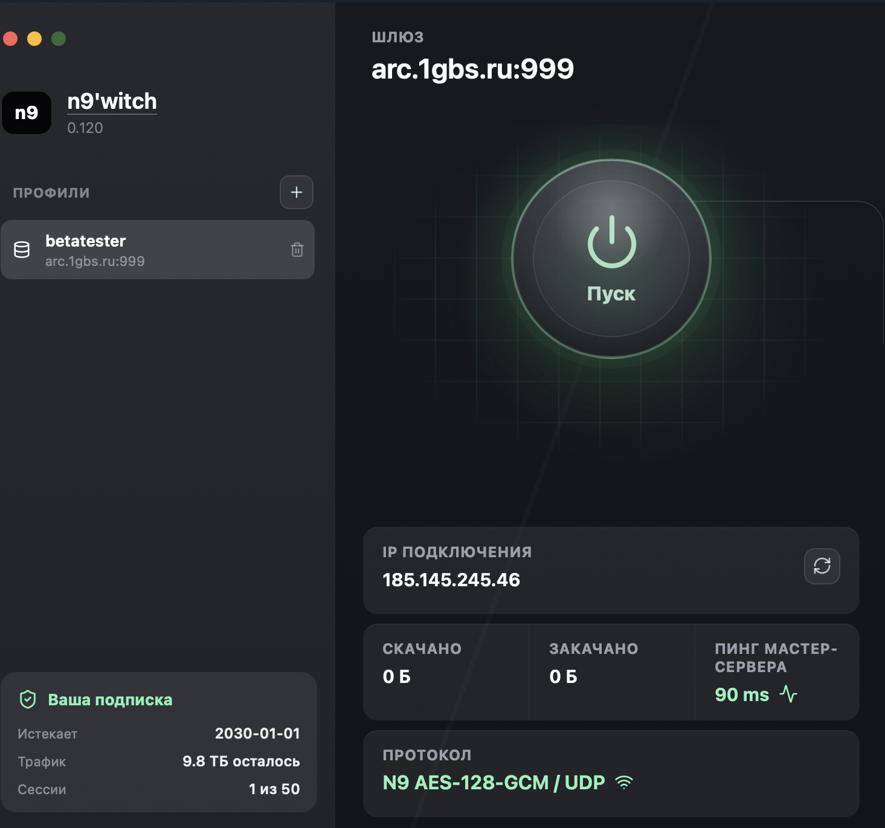This screenshot has width=885, height=828.
Task: Click the gateway address arc.1gbs.ru:999 heading
Action: [x=472, y=69]
